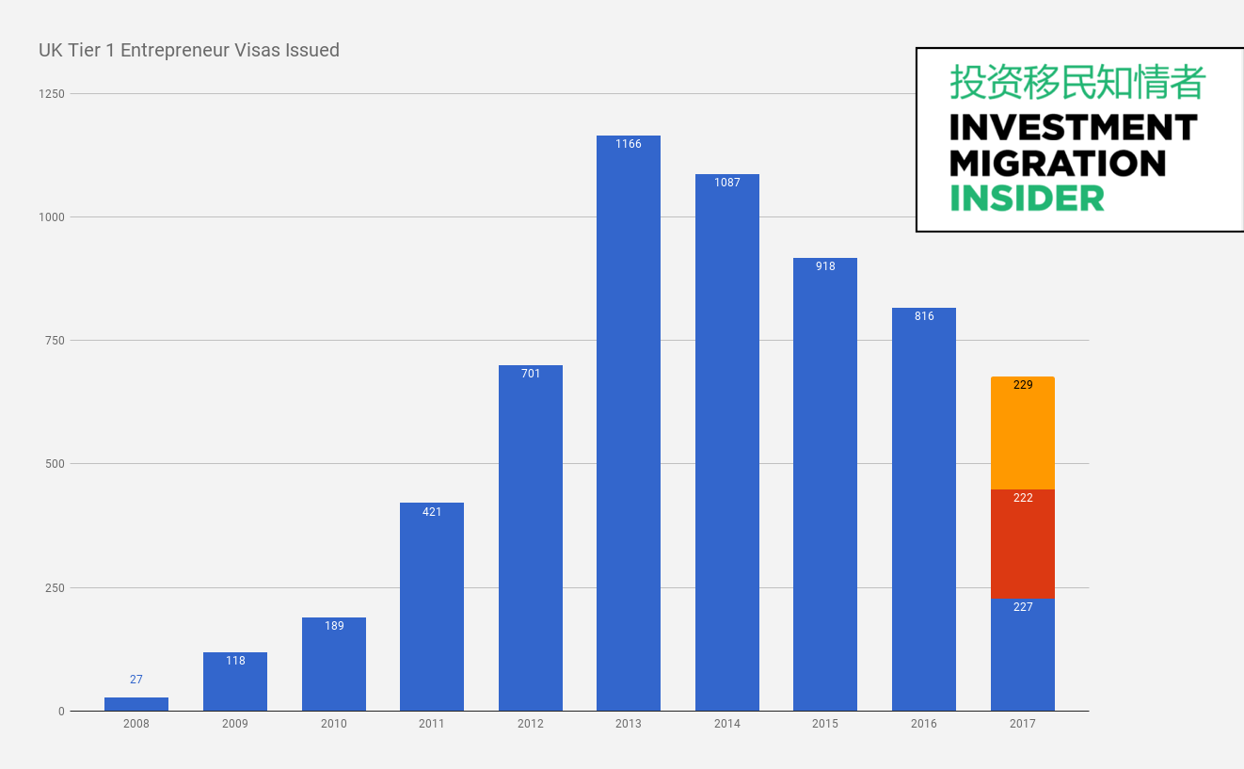Select the blue 227 segment of 2017
Screen dimensions: 1244x769
[x=1023, y=654]
